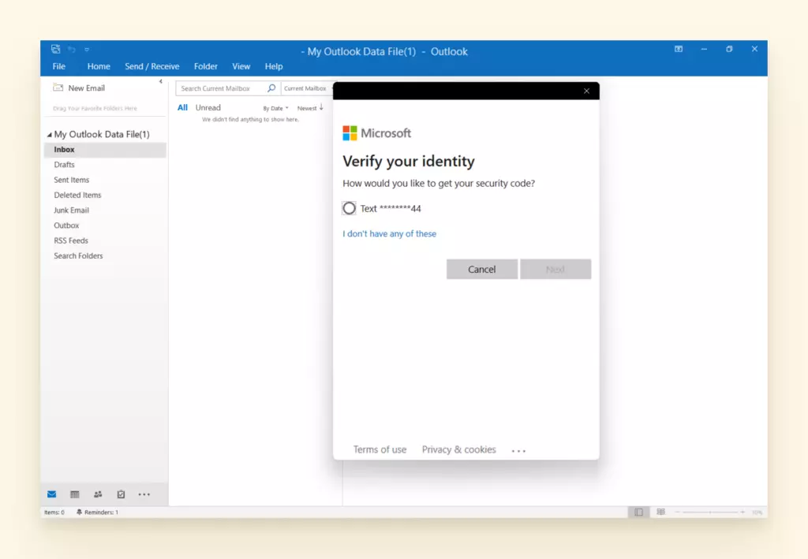Image resolution: width=808 pixels, height=559 pixels.
Task: Open the People view icon
Action: tap(97, 494)
